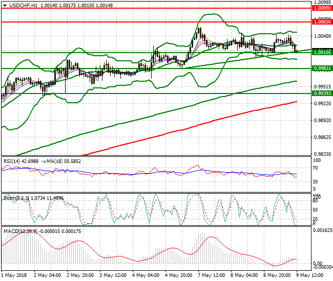Click the 0.99515 price scale value
Viewport: 333px width, 281px height.
pyautogui.click(x=322, y=87)
